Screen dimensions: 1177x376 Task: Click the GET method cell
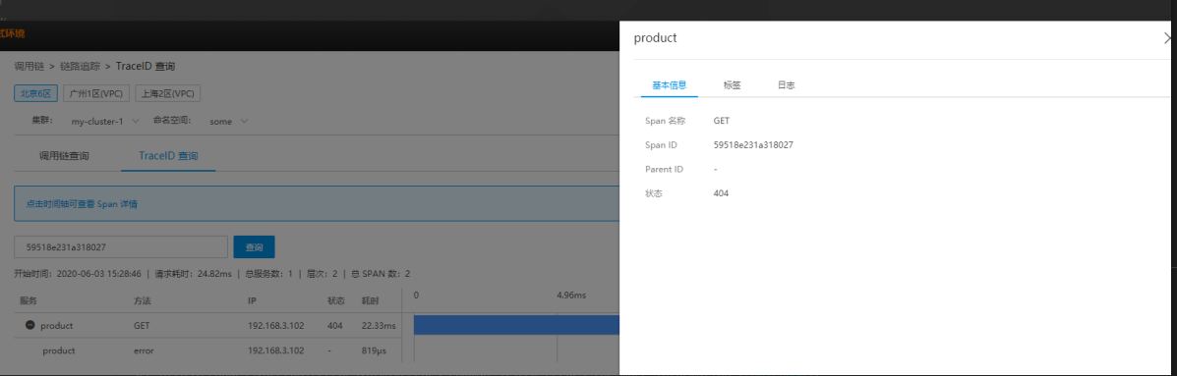point(143,326)
